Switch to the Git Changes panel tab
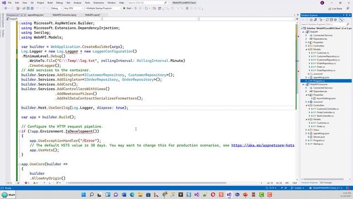Image resolution: width=353 pixels, height=199 pixels. coord(326,182)
